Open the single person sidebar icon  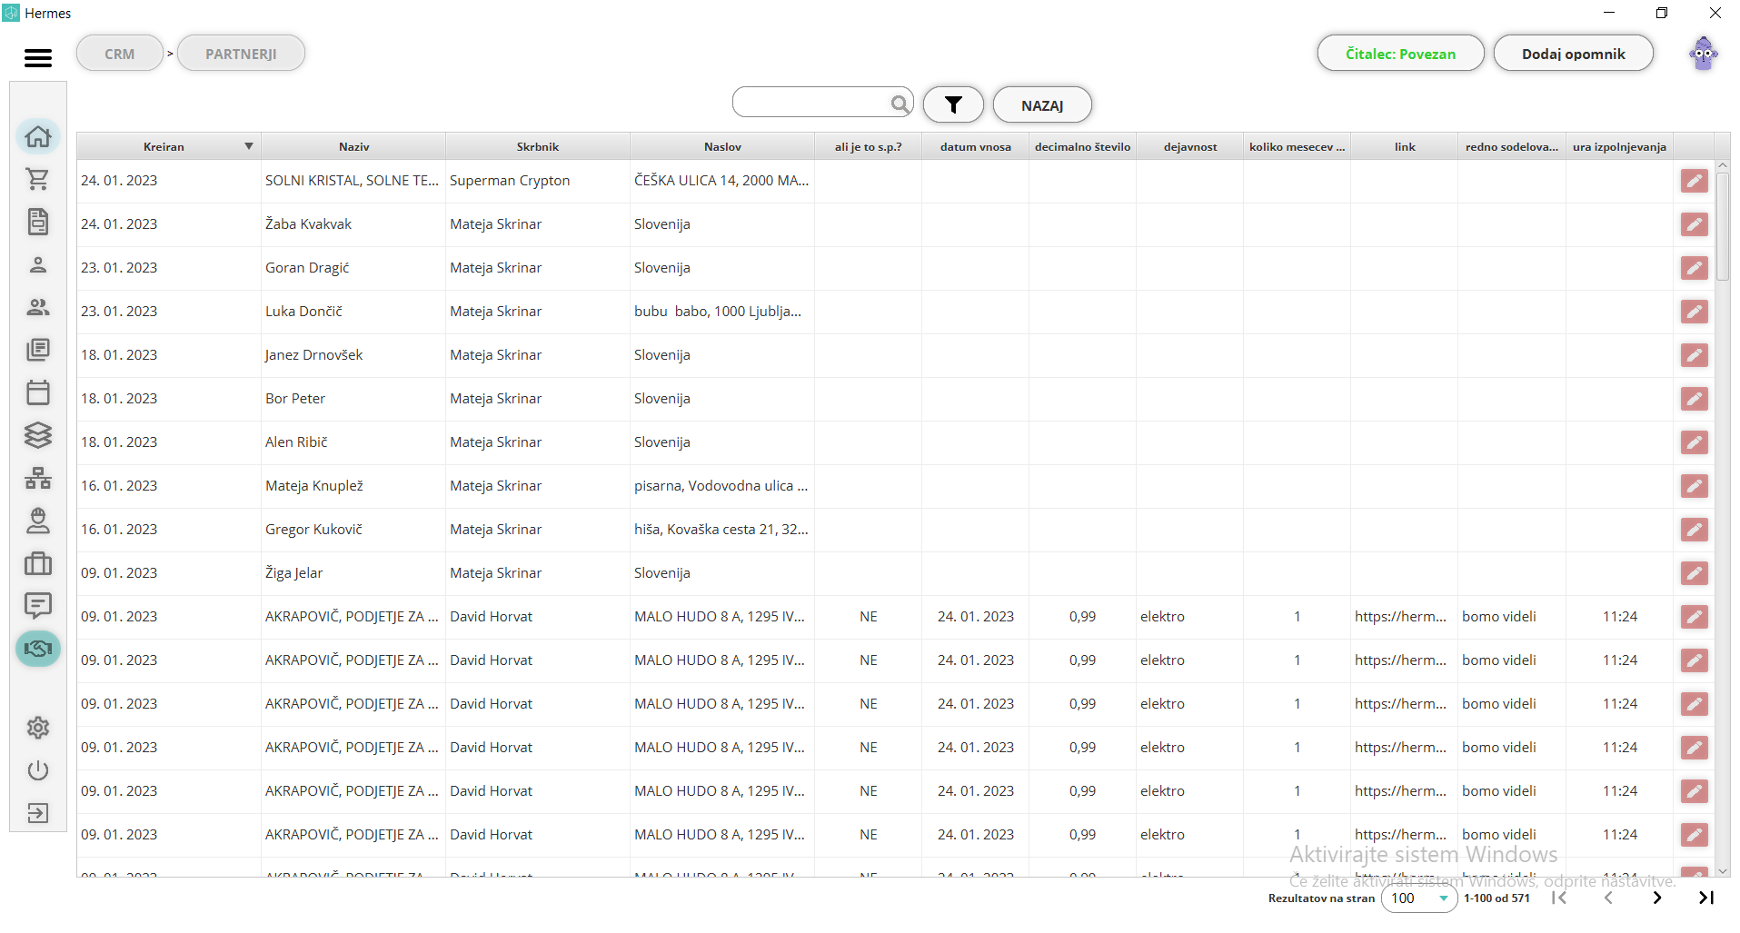tap(38, 264)
